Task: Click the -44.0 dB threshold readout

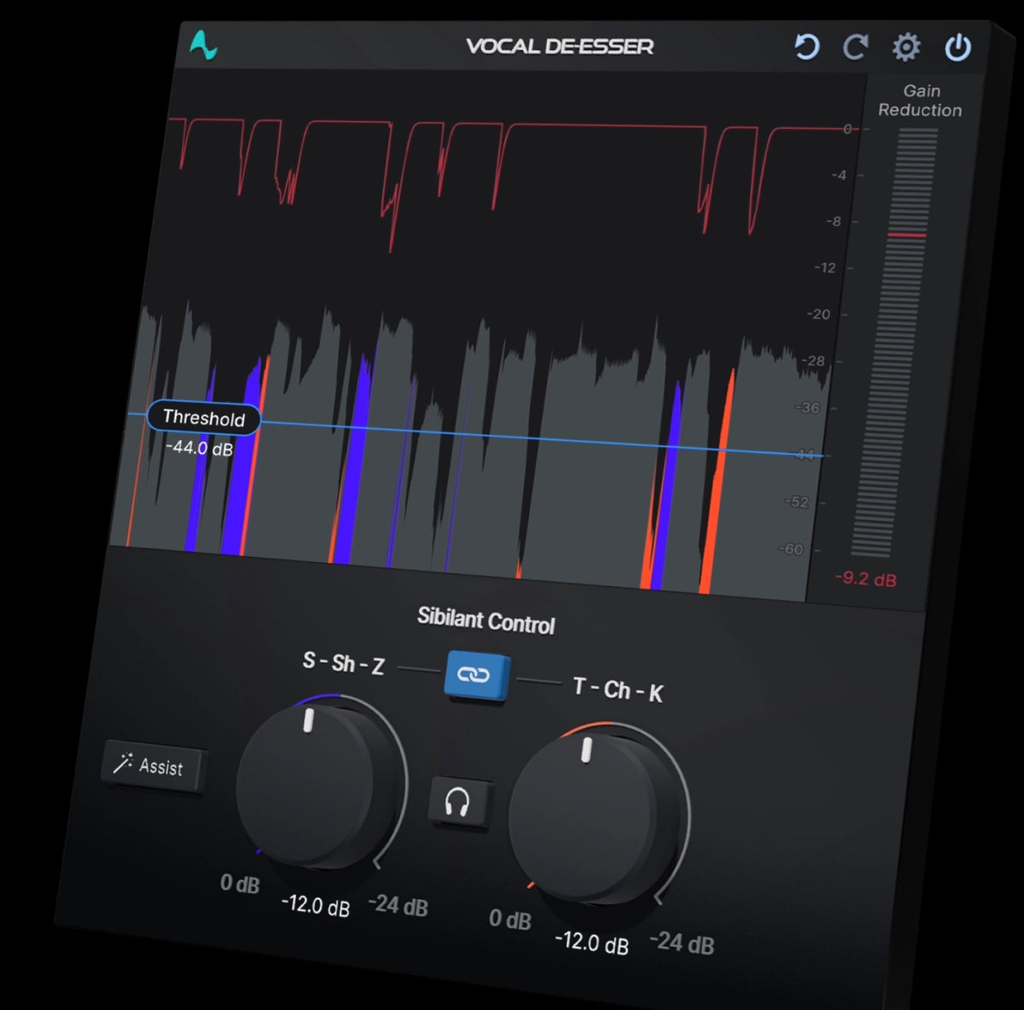Action: pyautogui.click(x=198, y=447)
